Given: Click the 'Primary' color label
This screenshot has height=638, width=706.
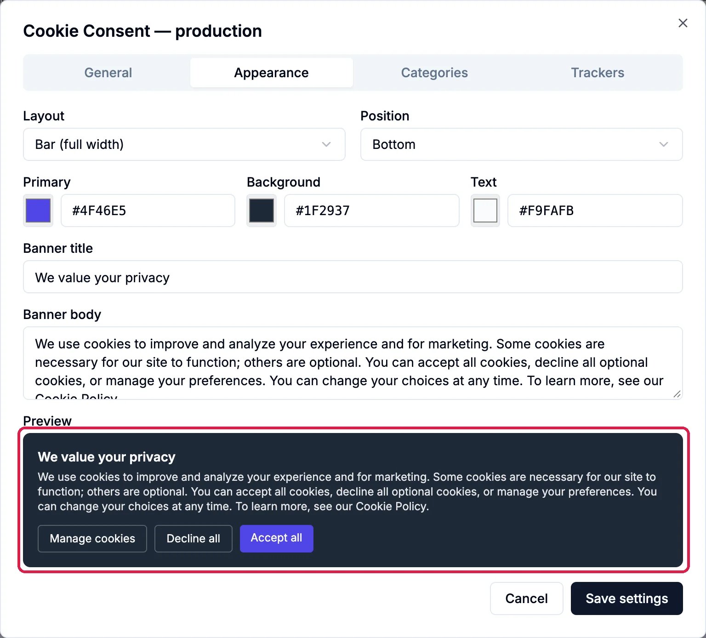Looking at the screenshot, I should pyautogui.click(x=47, y=182).
